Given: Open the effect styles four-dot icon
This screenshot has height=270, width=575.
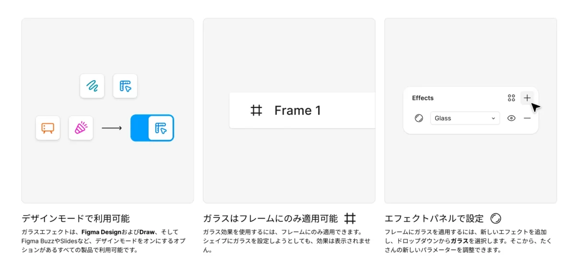Looking at the screenshot, I should click(x=511, y=98).
